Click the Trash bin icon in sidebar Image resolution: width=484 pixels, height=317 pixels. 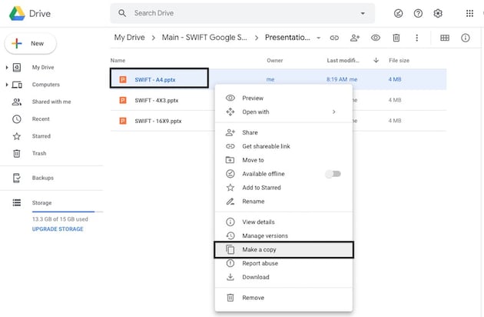coord(17,153)
